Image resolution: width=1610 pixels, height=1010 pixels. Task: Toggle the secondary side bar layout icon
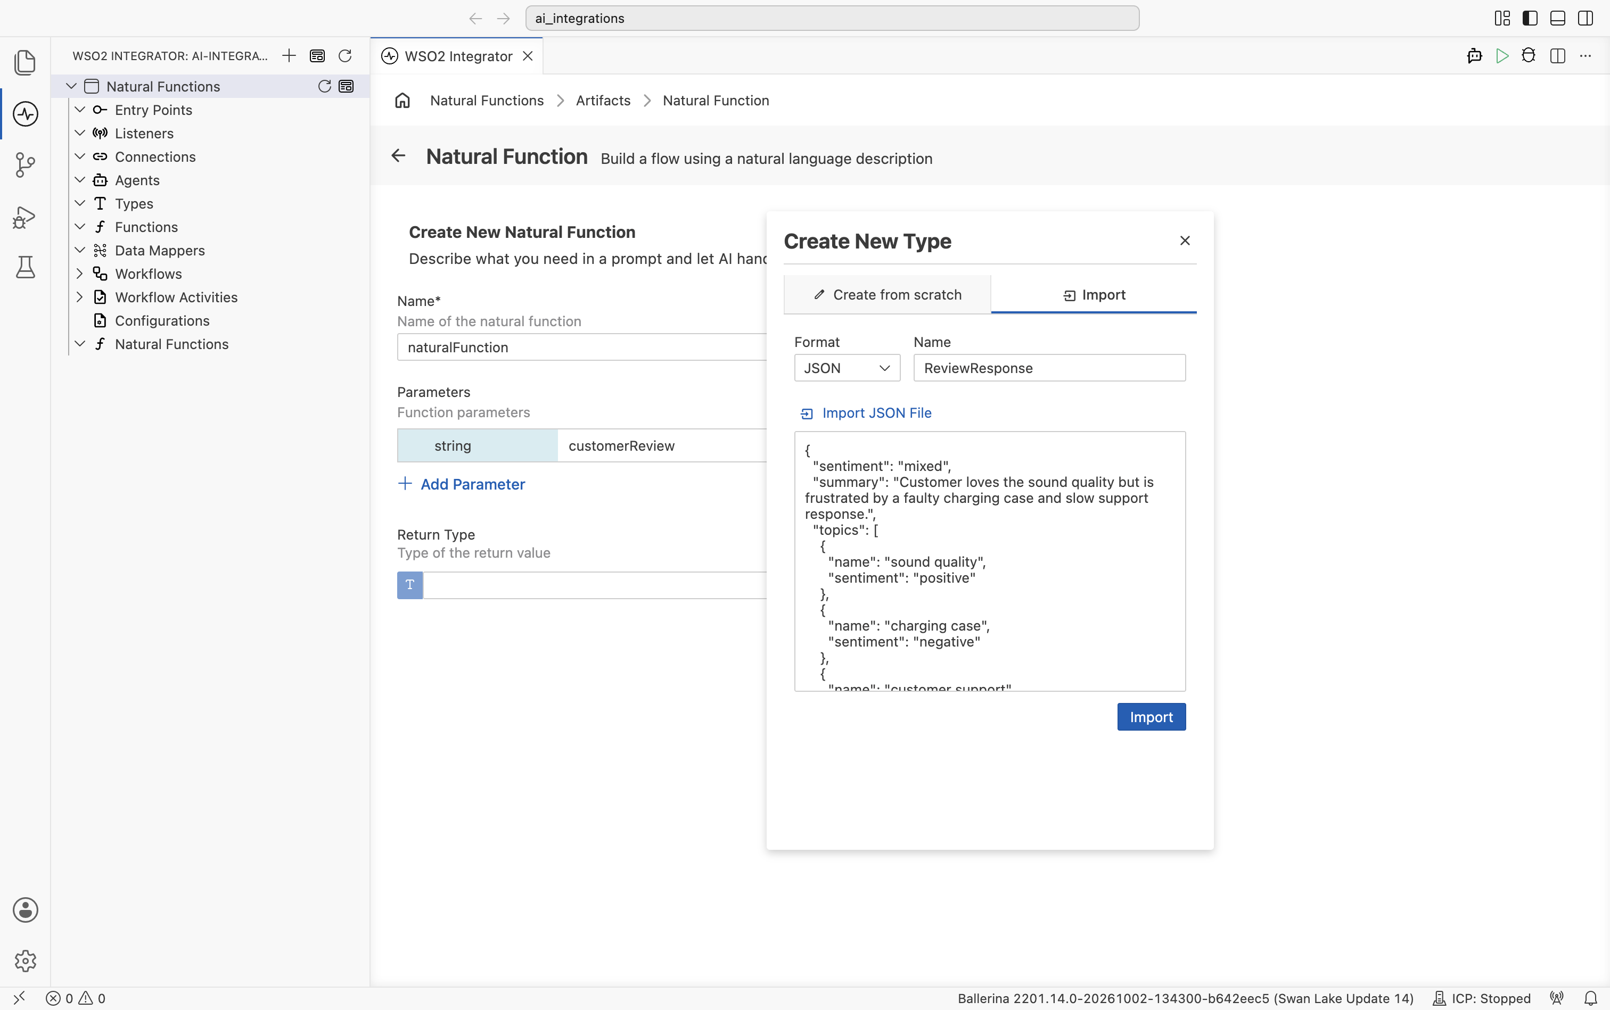click(1586, 18)
